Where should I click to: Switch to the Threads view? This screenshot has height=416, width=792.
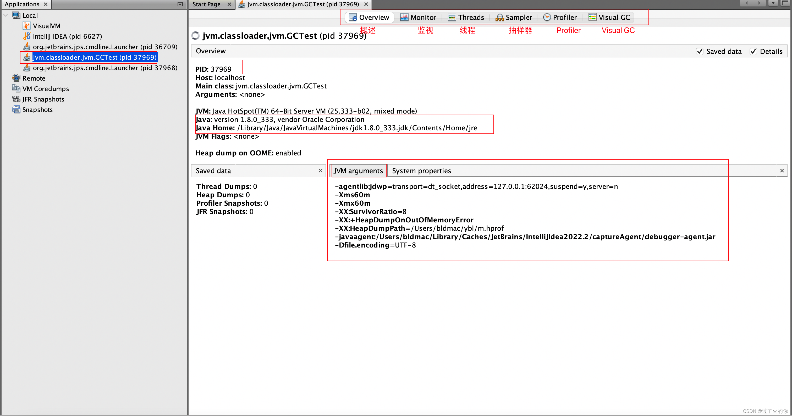(x=466, y=17)
